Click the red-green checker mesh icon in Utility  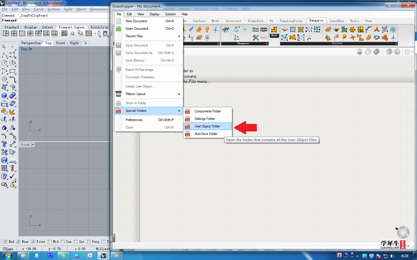[361, 29]
